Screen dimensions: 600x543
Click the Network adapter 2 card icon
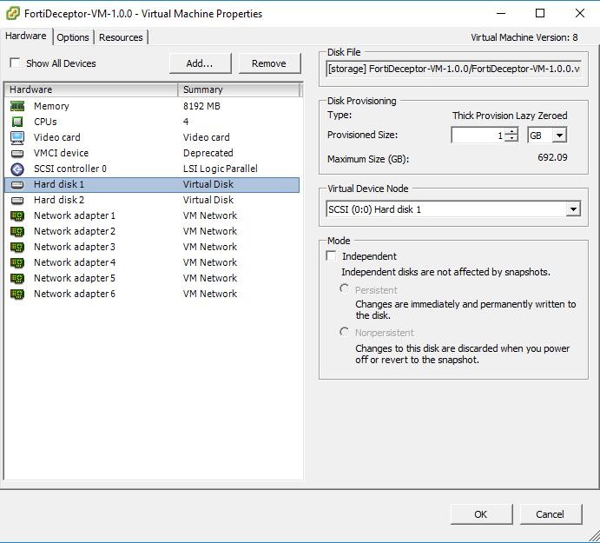pyautogui.click(x=17, y=232)
